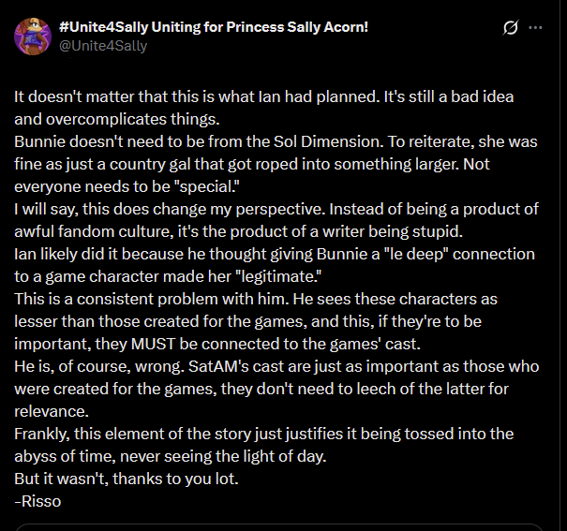Viewport: 567px width, 531px height.
Task: Click the line "abyss of time, never seeing"
Action: [171, 456]
